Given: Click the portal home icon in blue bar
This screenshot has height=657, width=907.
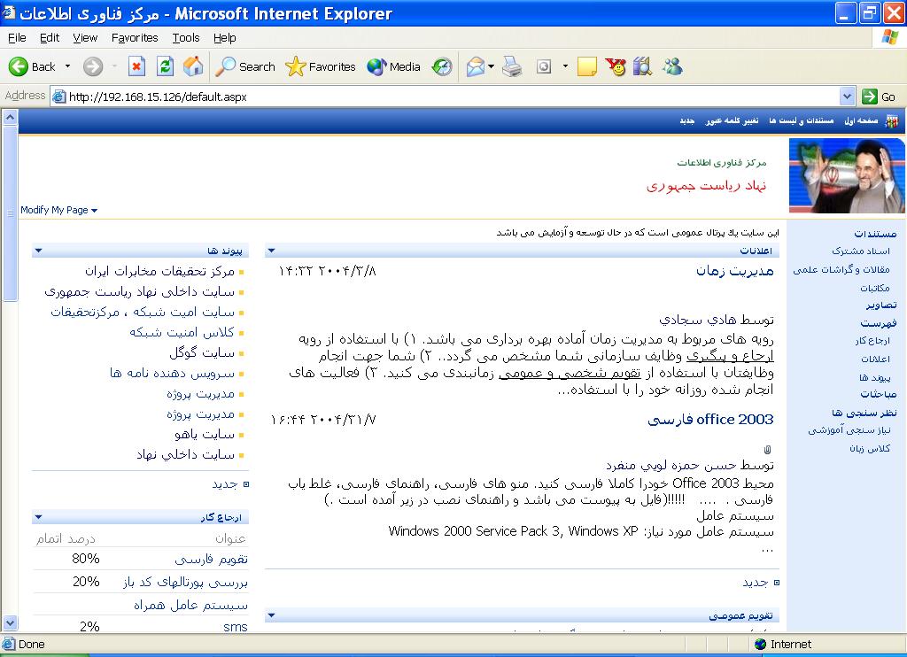Looking at the screenshot, I should coord(892,121).
